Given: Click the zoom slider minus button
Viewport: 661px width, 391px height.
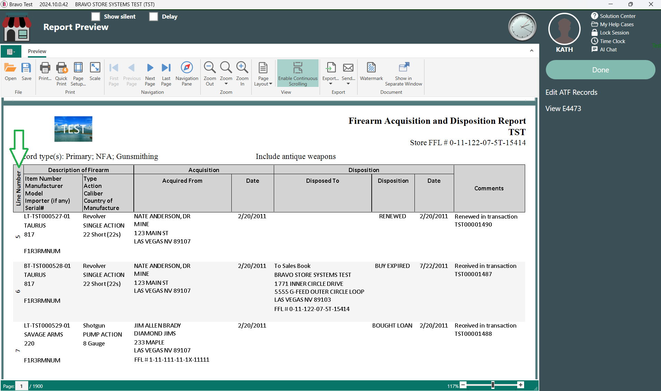Looking at the screenshot, I should pos(463,385).
